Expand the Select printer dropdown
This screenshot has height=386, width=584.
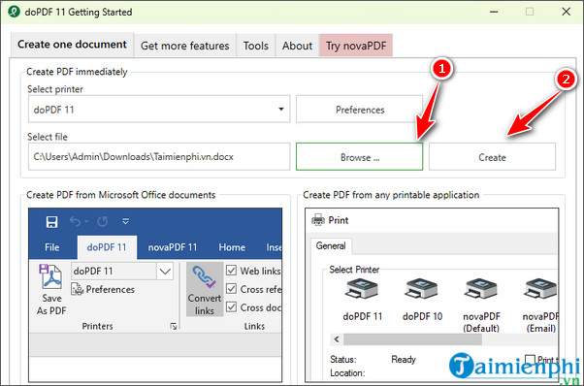pos(281,109)
